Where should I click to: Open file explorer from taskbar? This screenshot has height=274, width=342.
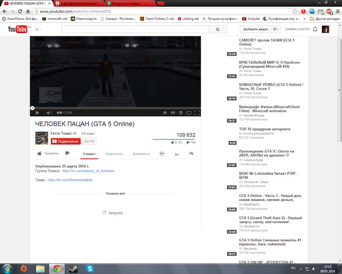(x=40, y=269)
